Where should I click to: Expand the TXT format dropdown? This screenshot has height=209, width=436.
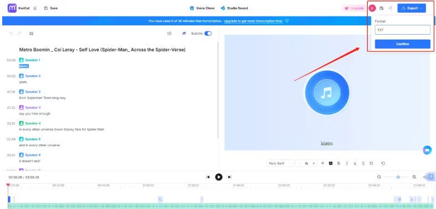pyautogui.click(x=402, y=30)
